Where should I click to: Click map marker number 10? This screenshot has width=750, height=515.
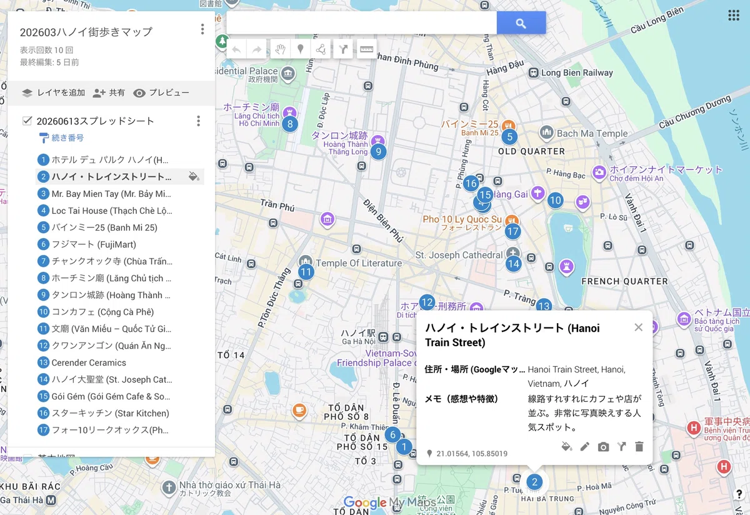tap(556, 201)
